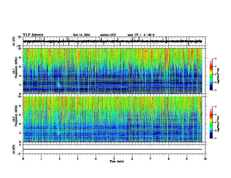This screenshot has height=178, width=231.
Task: Click the ch.3(V) axis label
Action: [x=14, y=149]
